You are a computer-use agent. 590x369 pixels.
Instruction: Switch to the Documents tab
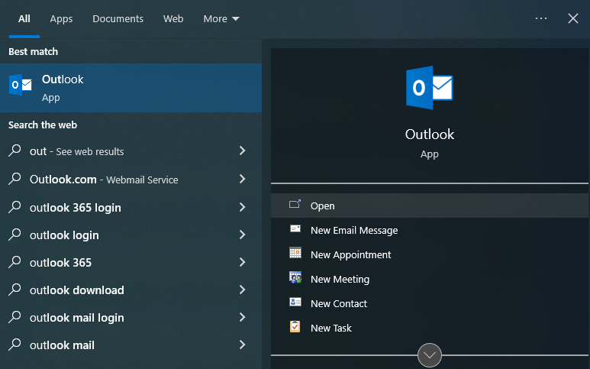[118, 19]
